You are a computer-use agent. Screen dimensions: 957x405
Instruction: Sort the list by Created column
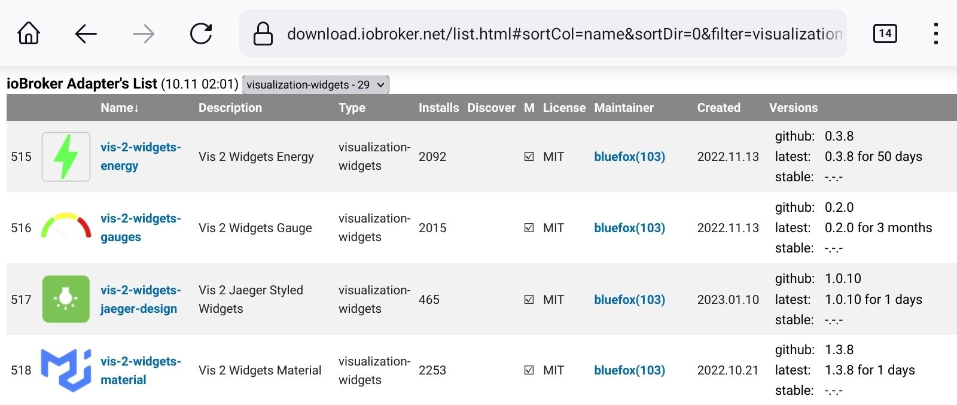(x=718, y=108)
